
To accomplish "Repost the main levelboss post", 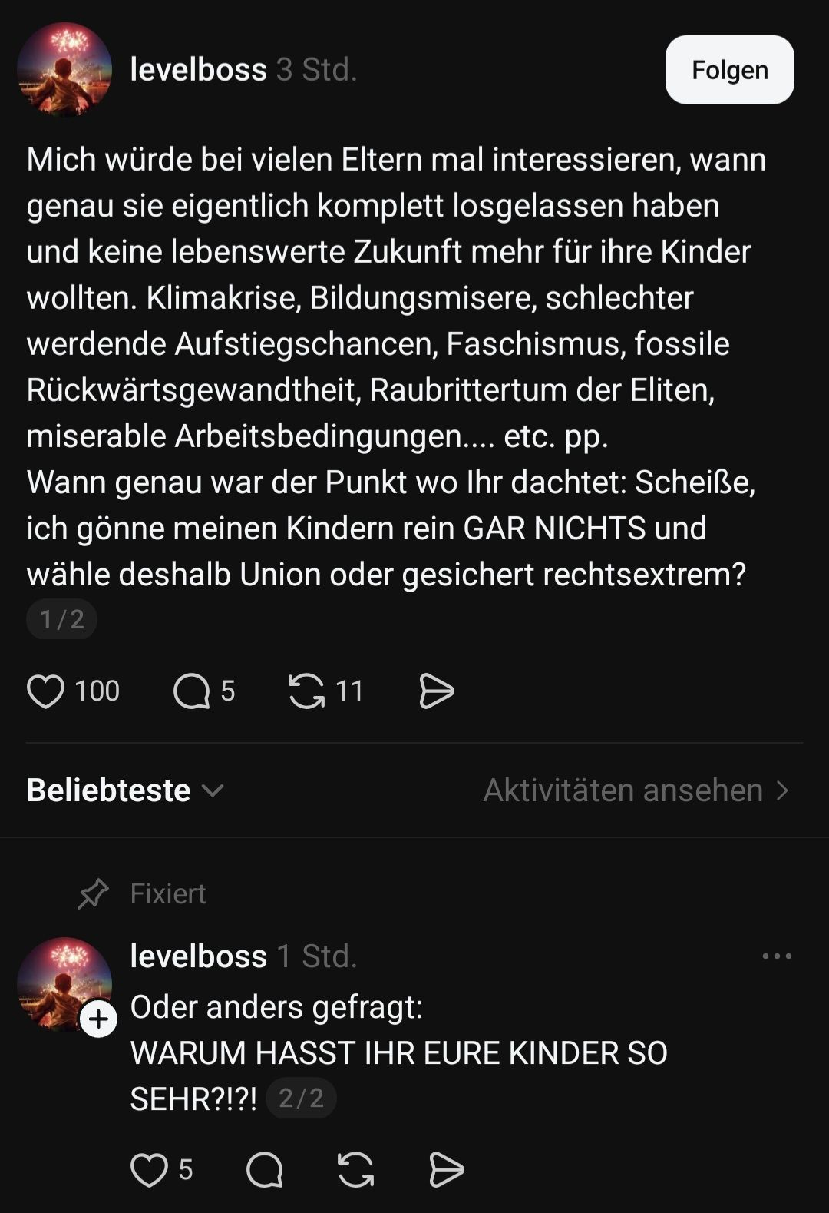I will 306,691.
